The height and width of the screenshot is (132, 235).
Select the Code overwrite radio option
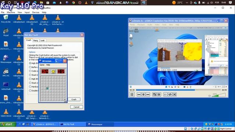(30, 71)
